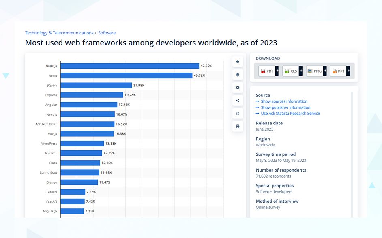This screenshot has width=382, height=238.
Task: Click Show publisher information link
Action: pos(285,107)
